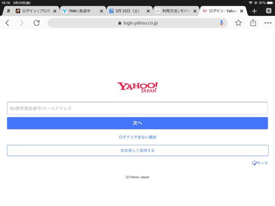This screenshot has width=275, height=206.
Task: Open the ログインできない場合 link
Action: click(x=137, y=137)
